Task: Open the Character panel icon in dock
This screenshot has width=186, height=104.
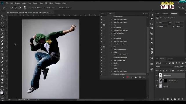Action: coord(152,39)
